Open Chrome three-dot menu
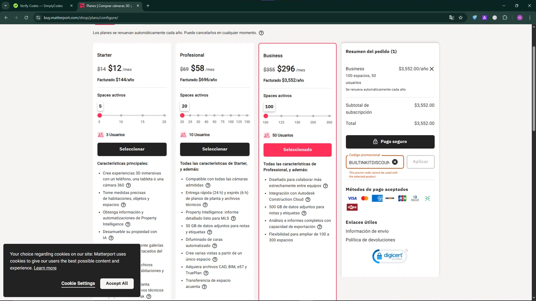Viewport: 536px width, 301px height. click(x=530, y=17)
